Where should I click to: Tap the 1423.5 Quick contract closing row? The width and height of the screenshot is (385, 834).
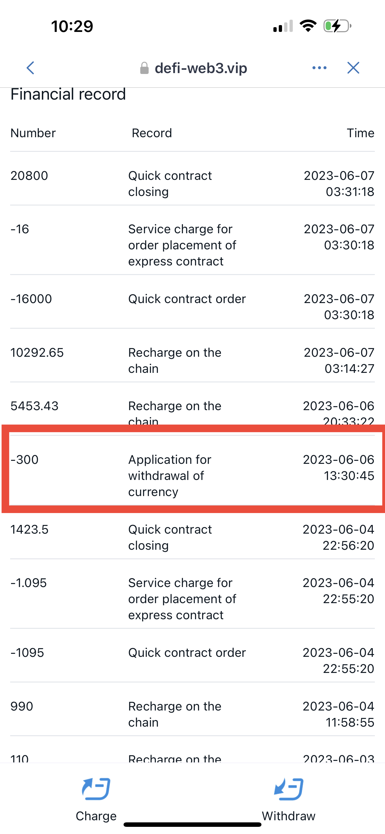tap(192, 537)
